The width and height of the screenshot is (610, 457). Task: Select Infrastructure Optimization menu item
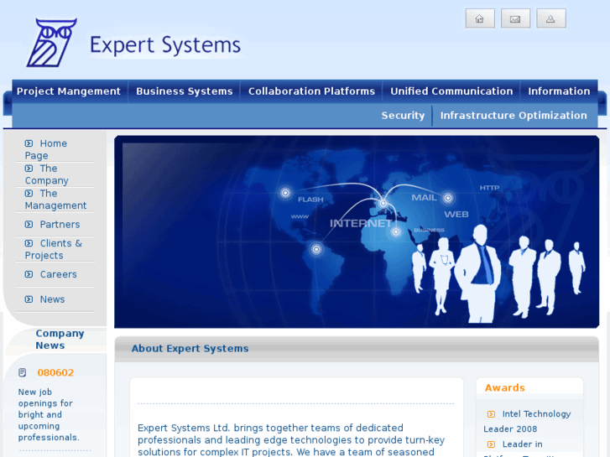(x=514, y=116)
